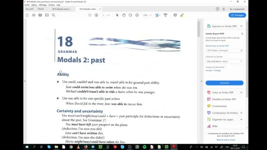This screenshot has width=267, height=150.
Task: Open Firefox from the taskbar
Action: click(x=86, y=147)
